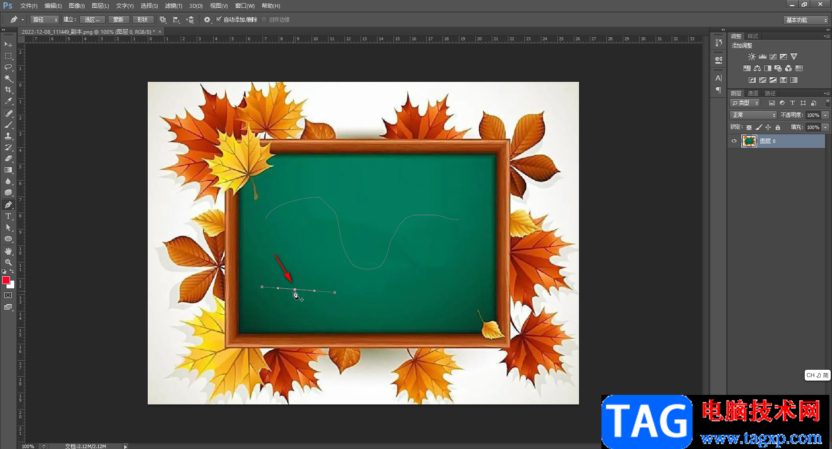
Task: Toggle type layer filter
Action: point(793,103)
